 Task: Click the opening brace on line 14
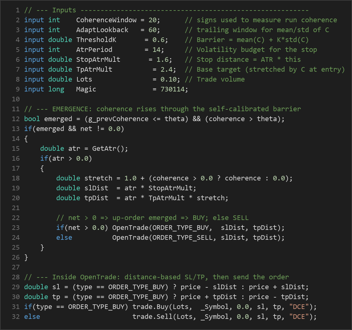(26, 139)
